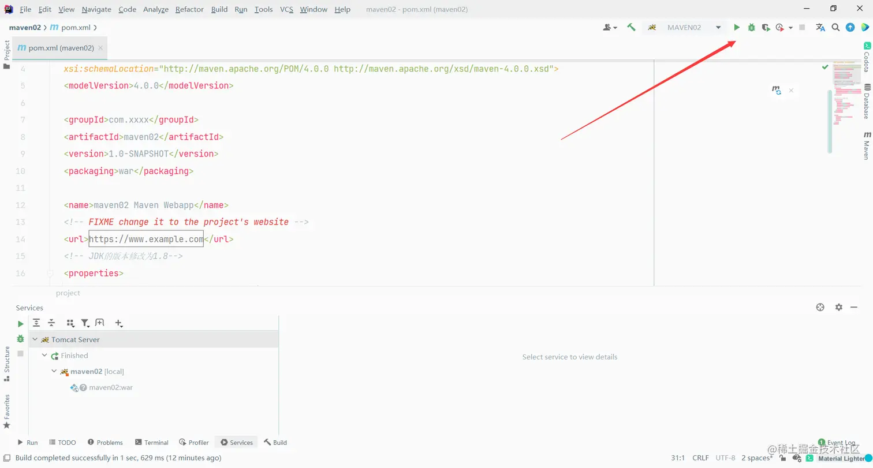Collapse all nodes in the Services tree
The width and height of the screenshot is (873, 468).
click(51, 323)
